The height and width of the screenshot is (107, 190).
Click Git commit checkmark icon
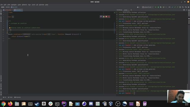click(x=175, y=7)
